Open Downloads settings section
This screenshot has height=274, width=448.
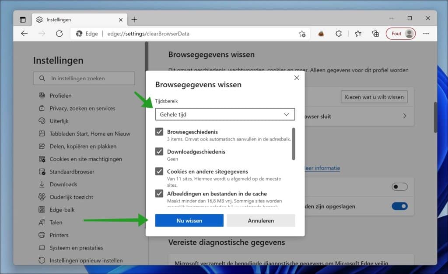63,184
